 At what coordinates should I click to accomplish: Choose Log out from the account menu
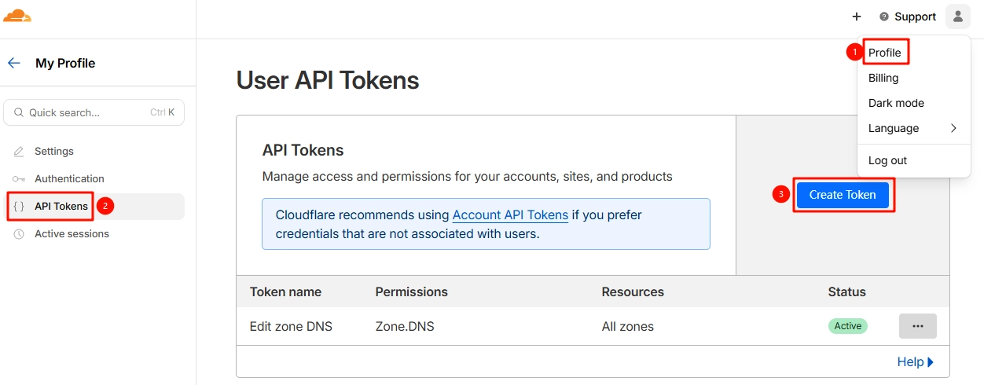coord(887,160)
